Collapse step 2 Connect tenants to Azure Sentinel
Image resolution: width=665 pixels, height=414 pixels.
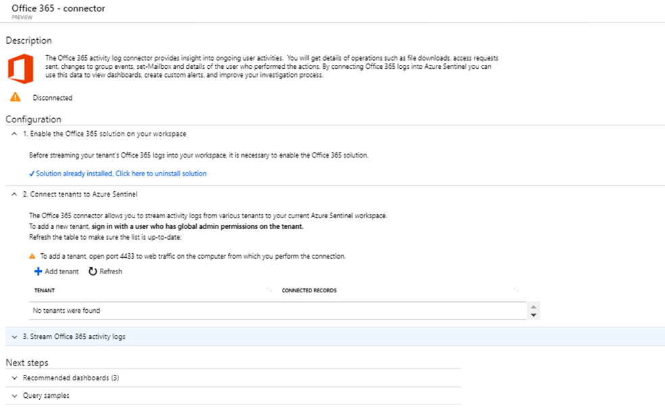(14, 194)
